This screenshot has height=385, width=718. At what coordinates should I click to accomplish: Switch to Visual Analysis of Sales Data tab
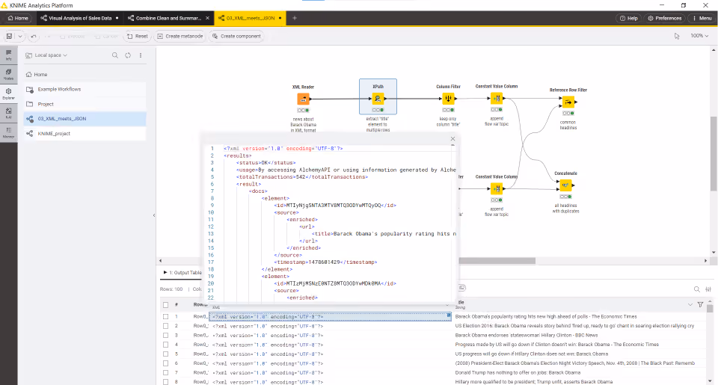point(79,18)
